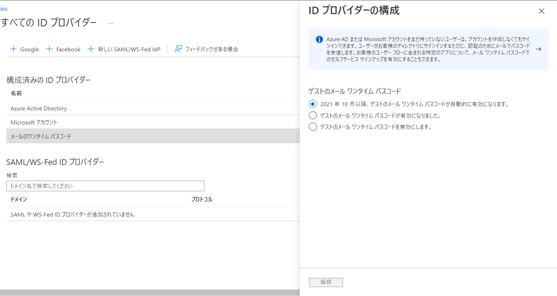Click the domain search input field

point(105,186)
